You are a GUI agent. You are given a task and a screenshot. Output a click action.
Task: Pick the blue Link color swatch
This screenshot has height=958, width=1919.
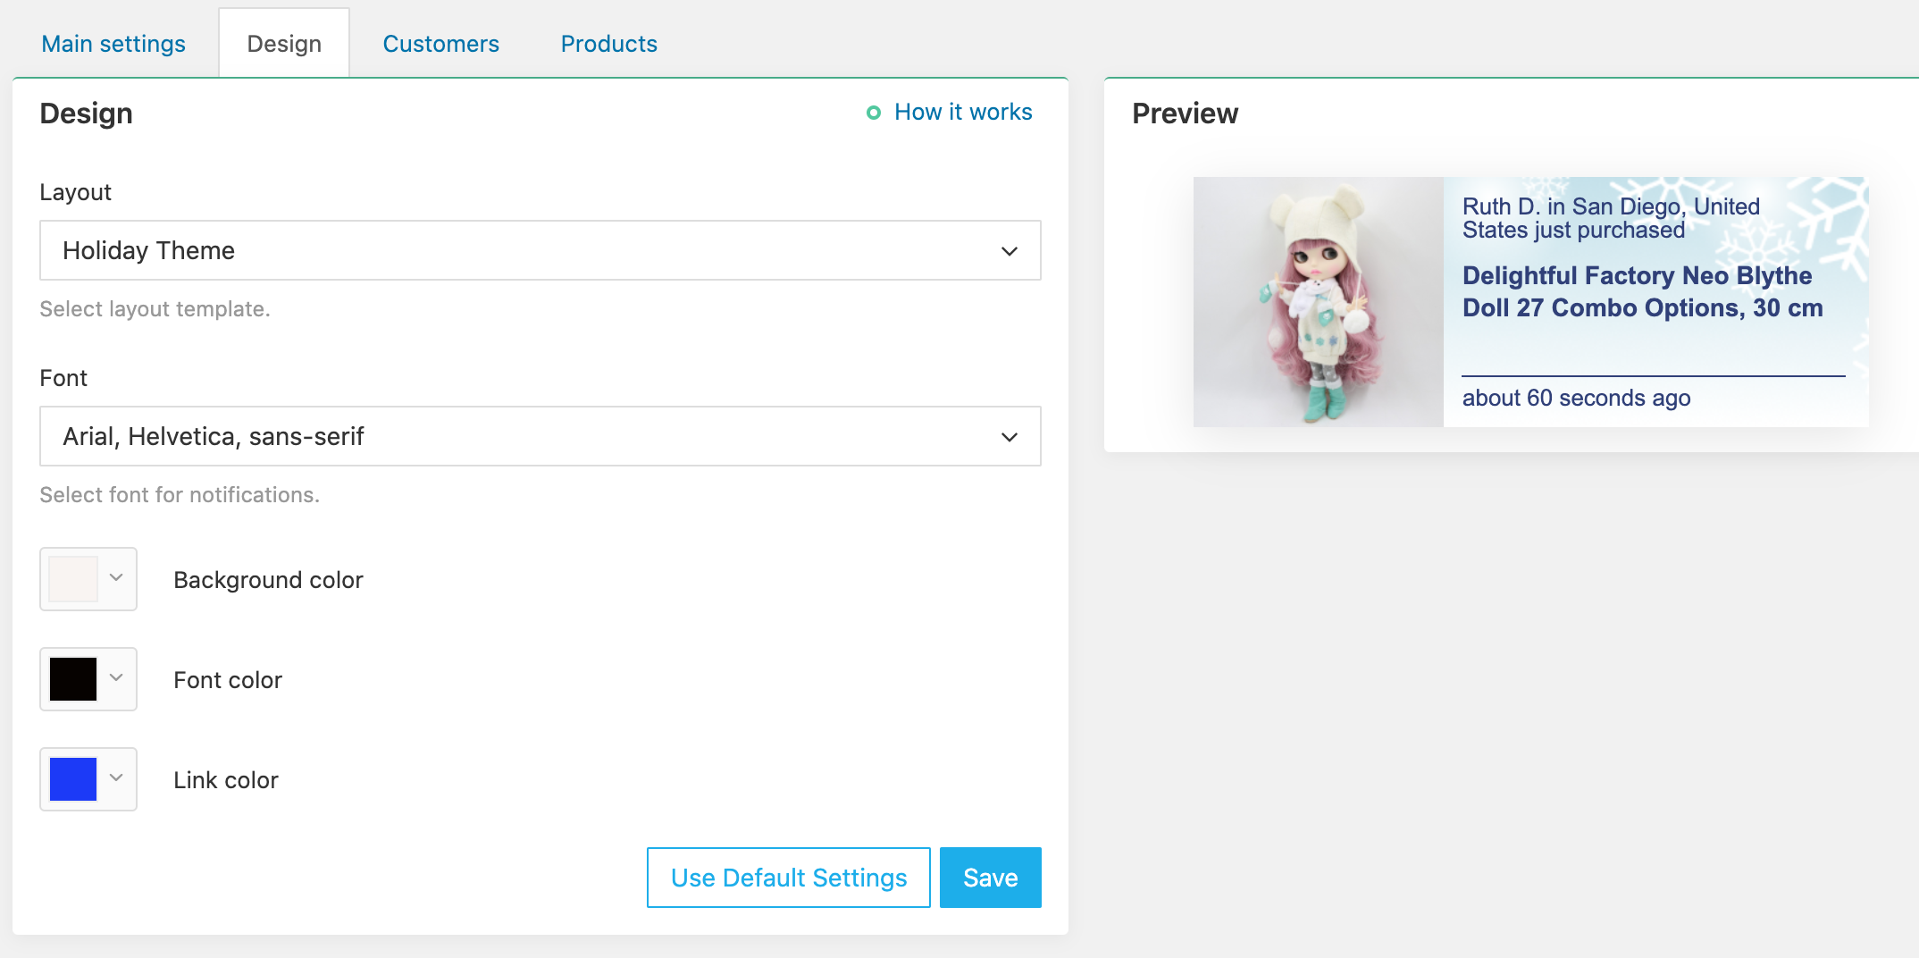click(73, 779)
